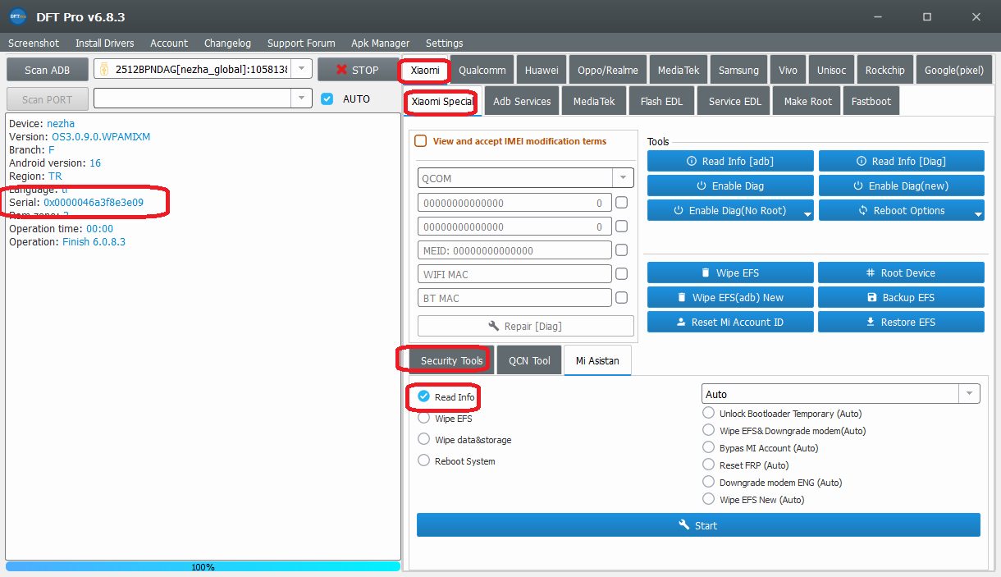Open the Changelog menu

coord(227,43)
